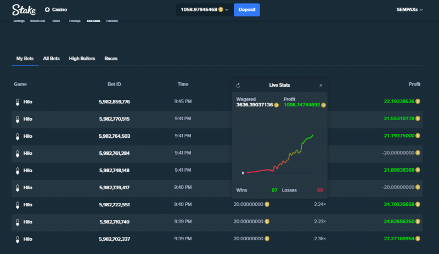Click coin icon beside bet amount in 2.36× row
The image size is (439, 254).
[x=267, y=239]
